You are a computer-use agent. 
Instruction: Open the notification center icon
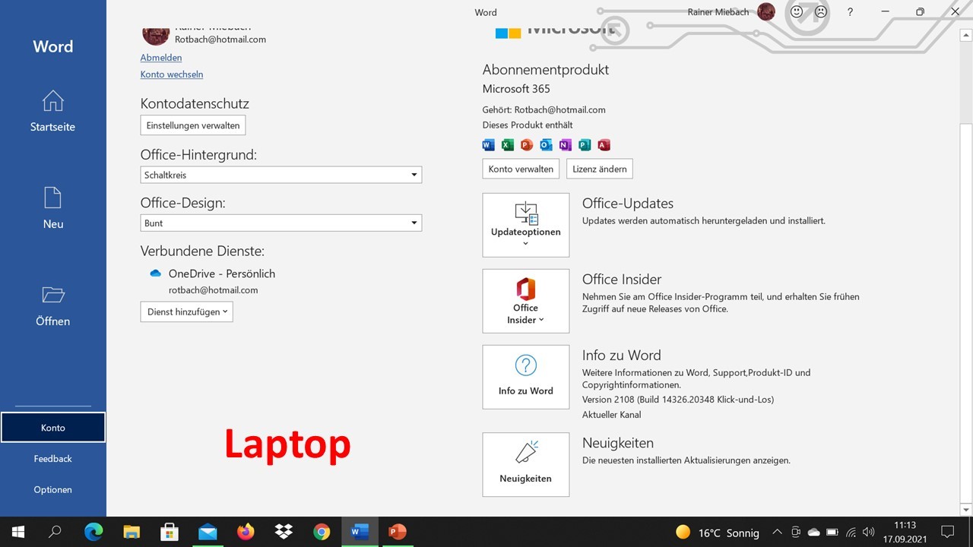948,532
